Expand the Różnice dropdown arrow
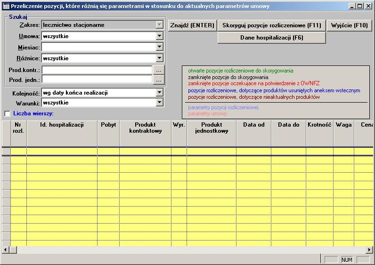 click(x=160, y=58)
